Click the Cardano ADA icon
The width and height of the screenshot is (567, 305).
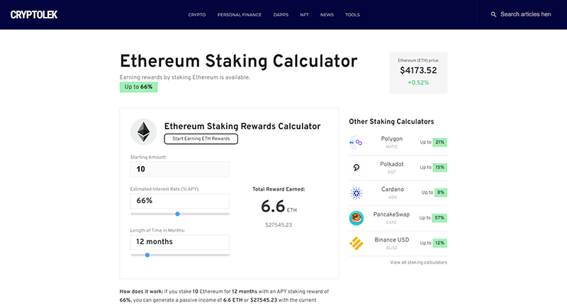tap(357, 193)
